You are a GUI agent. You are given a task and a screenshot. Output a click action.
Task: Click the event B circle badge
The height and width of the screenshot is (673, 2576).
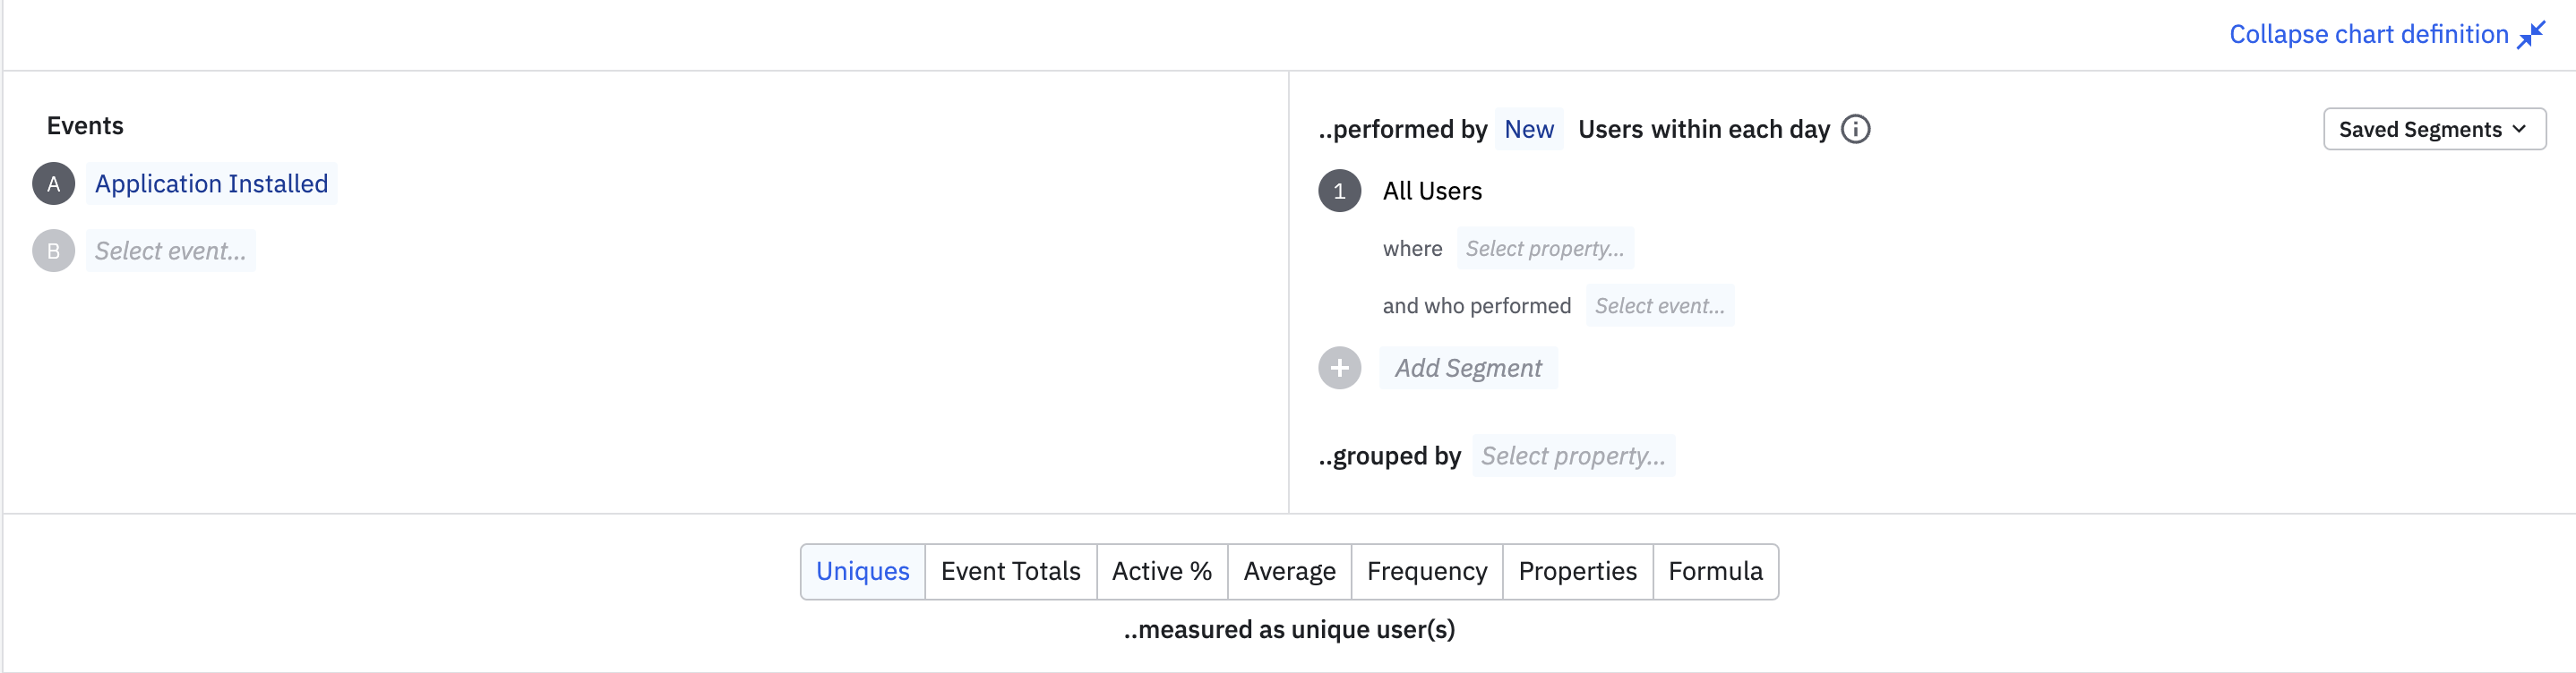tap(54, 251)
